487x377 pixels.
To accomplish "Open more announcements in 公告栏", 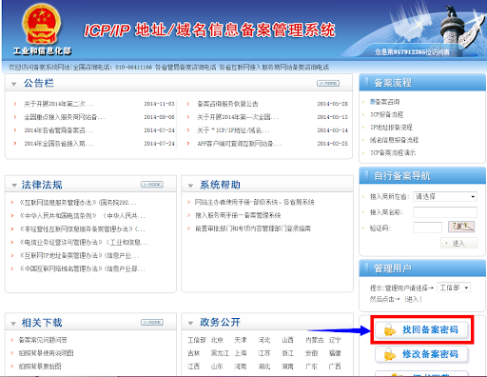I will 328,83.
